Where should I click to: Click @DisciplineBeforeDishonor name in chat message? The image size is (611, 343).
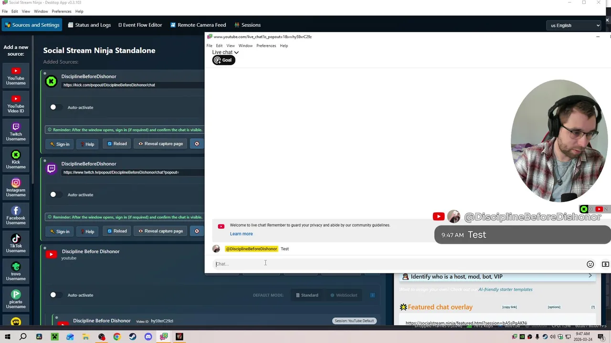pyautogui.click(x=252, y=249)
